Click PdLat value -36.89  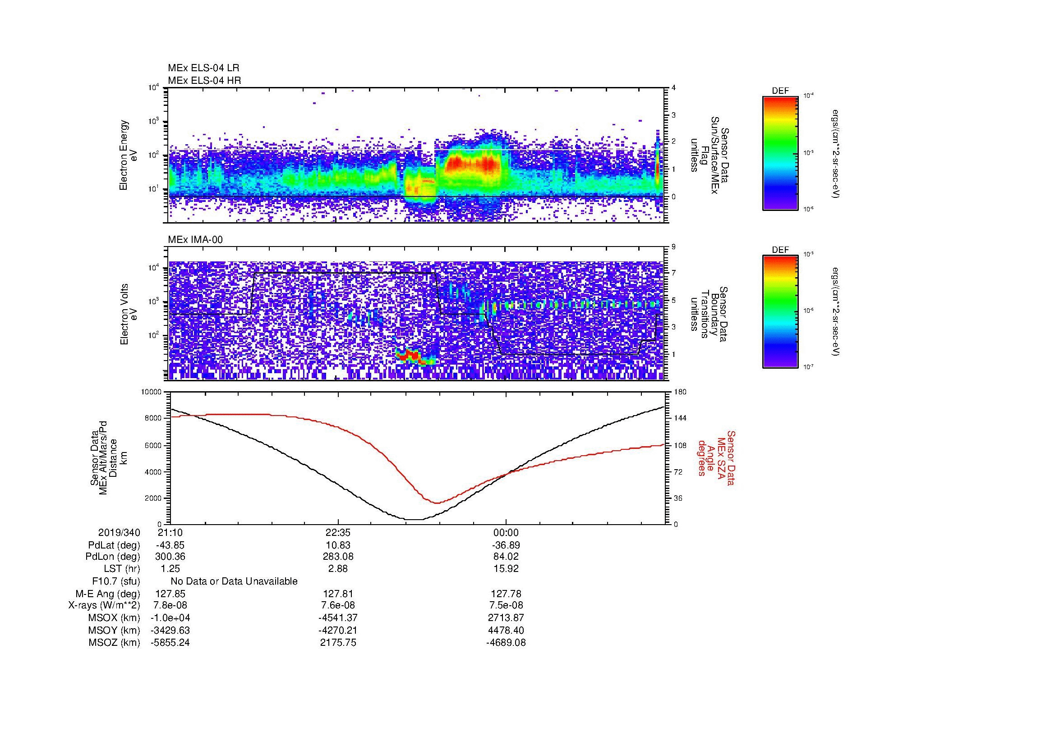point(506,545)
